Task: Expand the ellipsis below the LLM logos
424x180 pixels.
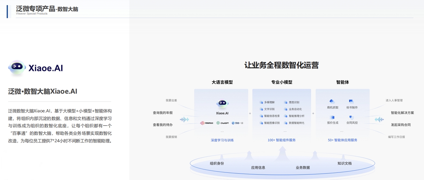Action: coord(222,131)
